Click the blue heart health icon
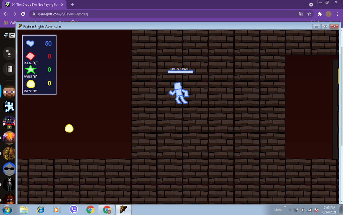Viewport: 343px width, 215px height. [30, 44]
